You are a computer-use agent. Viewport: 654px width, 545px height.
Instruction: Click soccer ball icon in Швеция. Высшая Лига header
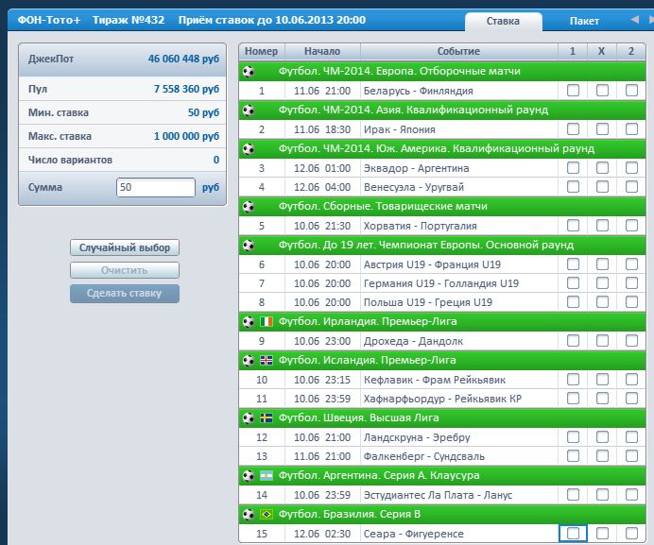(x=249, y=417)
